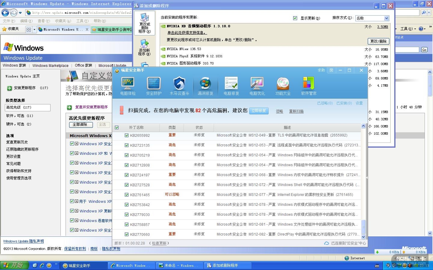Open the 收藏夹(A) menu
433x270 pixels.
click(x=63, y=21)
